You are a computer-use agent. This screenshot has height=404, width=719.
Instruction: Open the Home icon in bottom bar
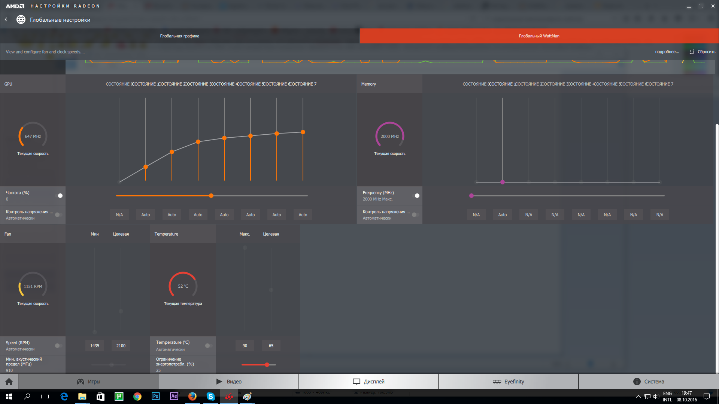pos(9,382)
